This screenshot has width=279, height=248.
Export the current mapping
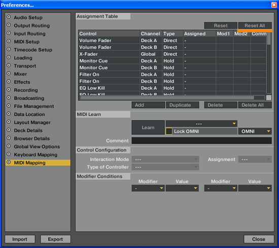click(55, 239)
